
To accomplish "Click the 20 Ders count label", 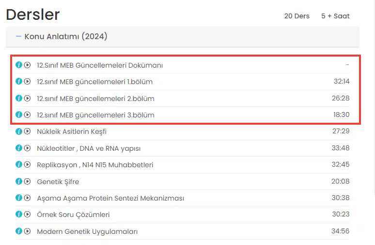I will coord(297,16).
